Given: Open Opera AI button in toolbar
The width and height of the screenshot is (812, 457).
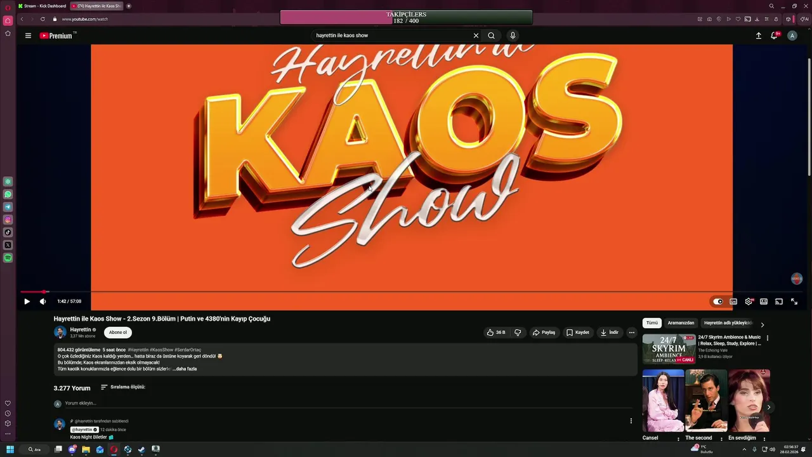Looking at the screenshot, I should (804, 19).
